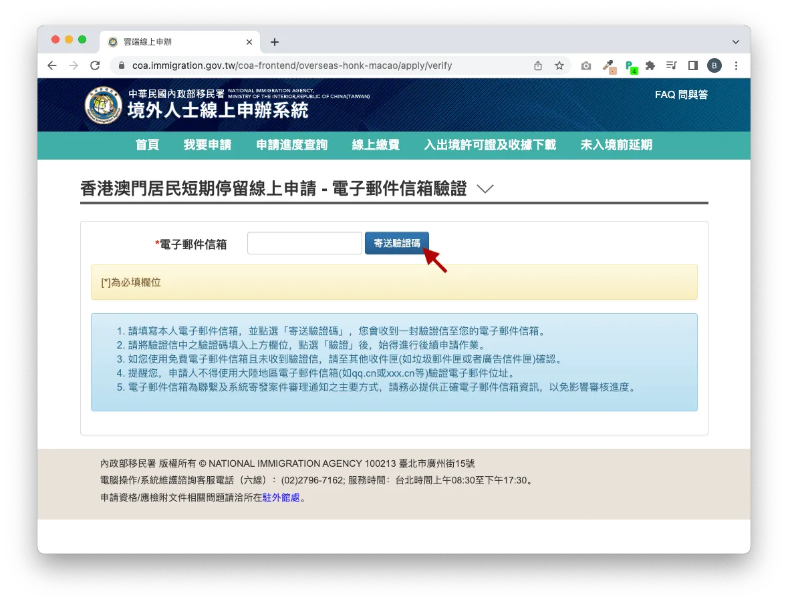The image size is (788, 603).
Task: Close the 雲端線上申辦 tab
Action: 249,42
